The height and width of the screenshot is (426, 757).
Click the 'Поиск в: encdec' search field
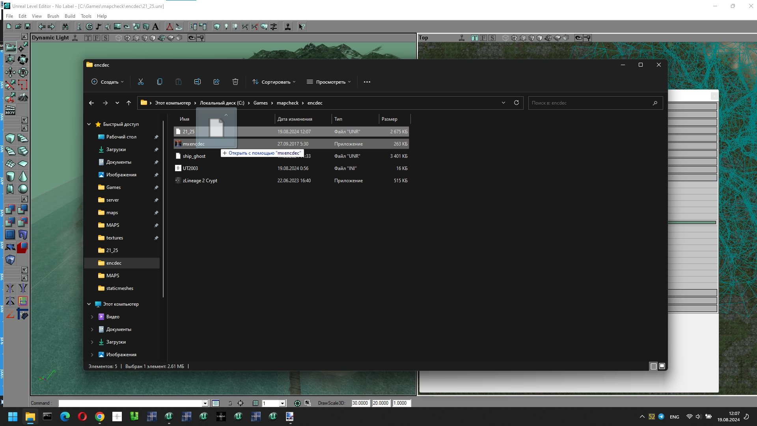(595, 103)
